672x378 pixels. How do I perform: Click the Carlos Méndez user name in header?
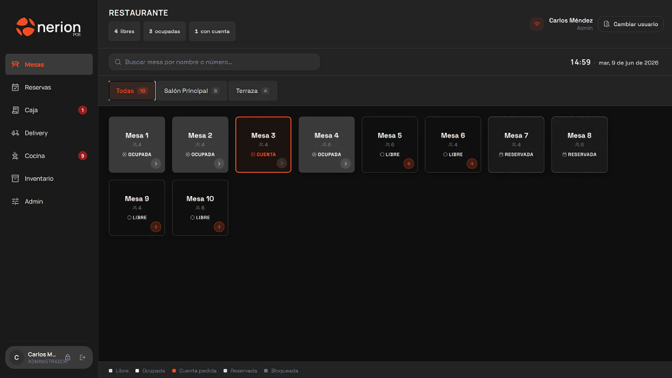(571, 21)
